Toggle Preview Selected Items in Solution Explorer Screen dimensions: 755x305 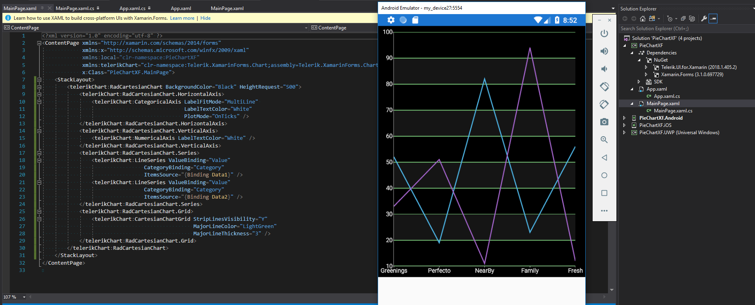click(x=713, y=19)
